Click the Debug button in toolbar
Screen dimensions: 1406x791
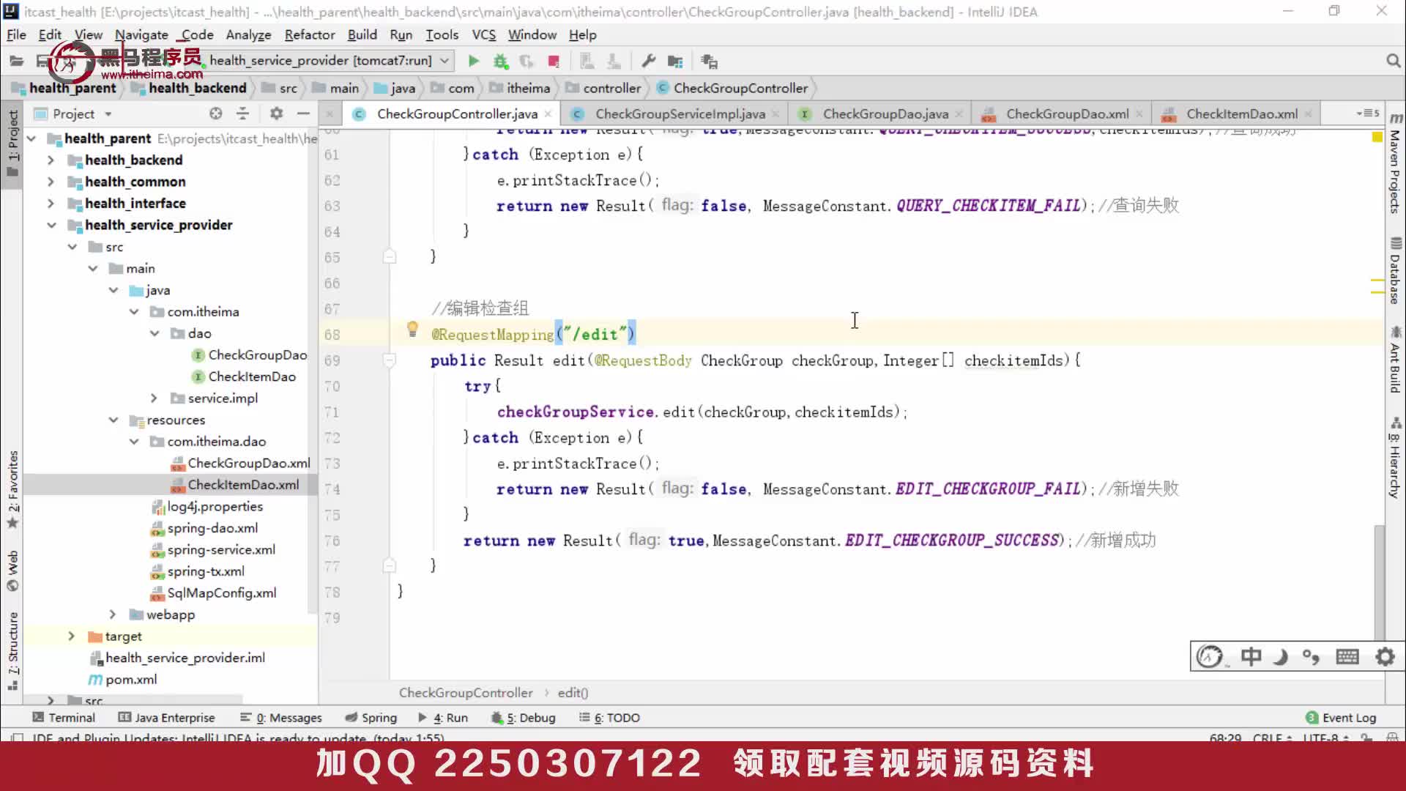(x=500, y=61)
